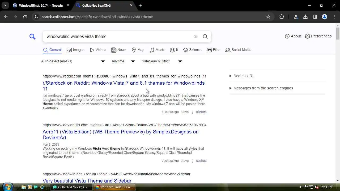Open the Auto-detect (en-GB) language dropdown

pyautogui.click(x=73, y=61)
